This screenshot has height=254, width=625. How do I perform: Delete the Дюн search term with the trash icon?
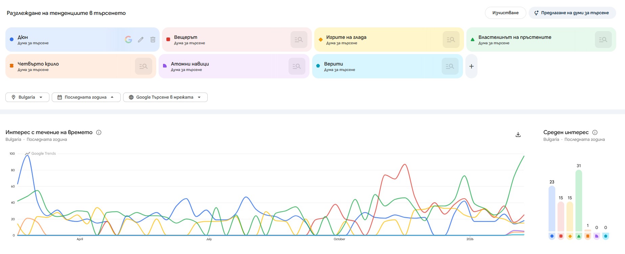[x=153, y=40]
